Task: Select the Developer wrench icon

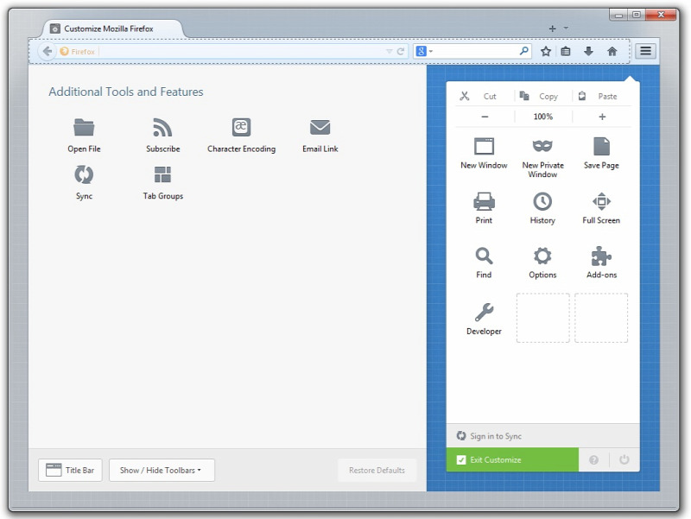Action: (484, 312)
